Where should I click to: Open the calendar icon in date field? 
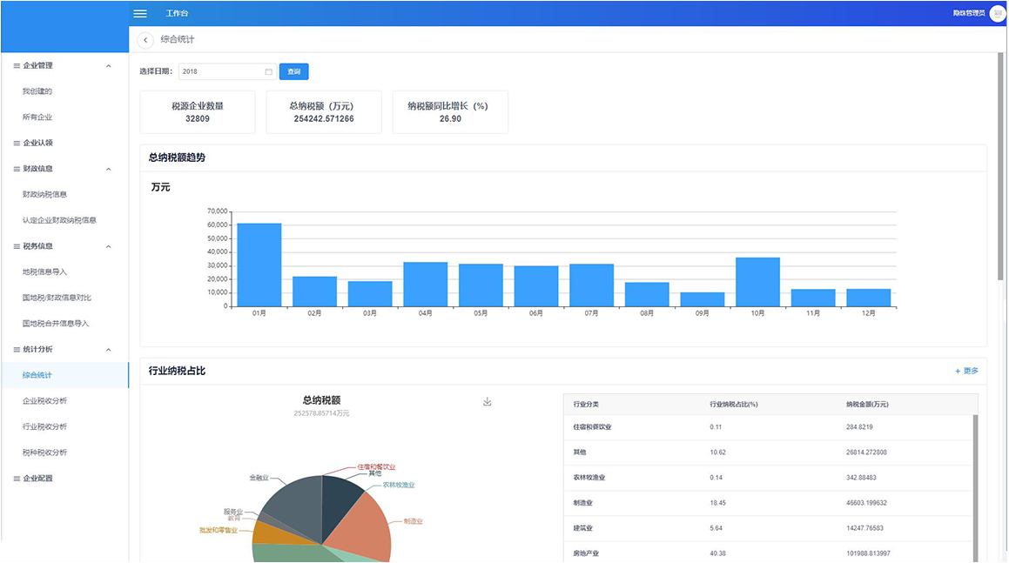point(268,71)
